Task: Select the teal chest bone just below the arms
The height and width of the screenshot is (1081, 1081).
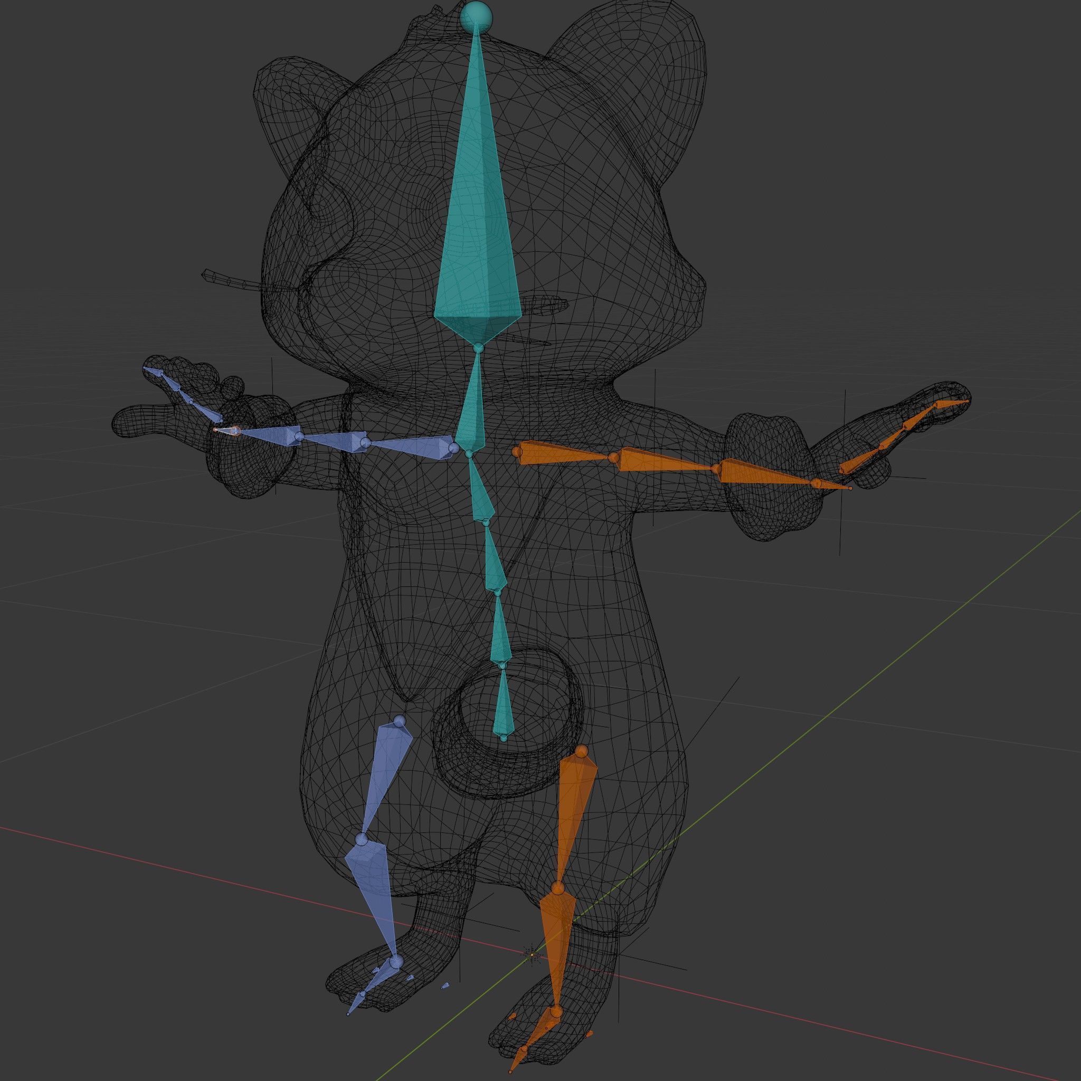Action: [x=481, y=488]
